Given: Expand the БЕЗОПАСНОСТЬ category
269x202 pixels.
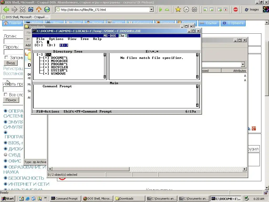Looking at the screenshot, I should tap(6, 178).
